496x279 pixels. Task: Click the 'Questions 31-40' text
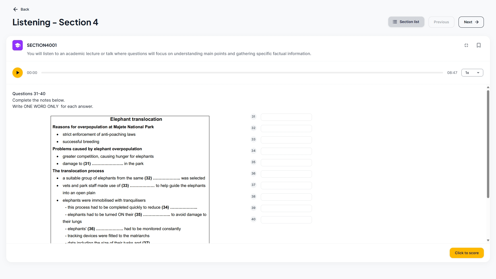coord(29,94)
